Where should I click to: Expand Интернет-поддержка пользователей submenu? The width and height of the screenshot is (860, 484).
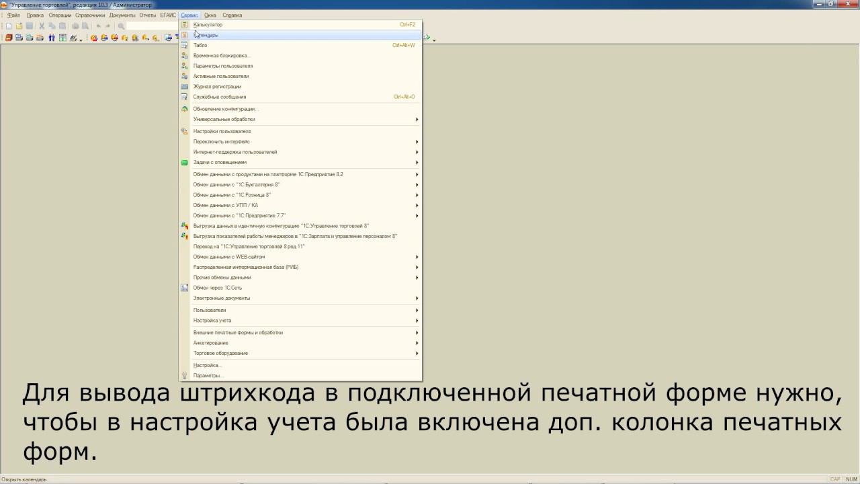click(x=300, y=152)
